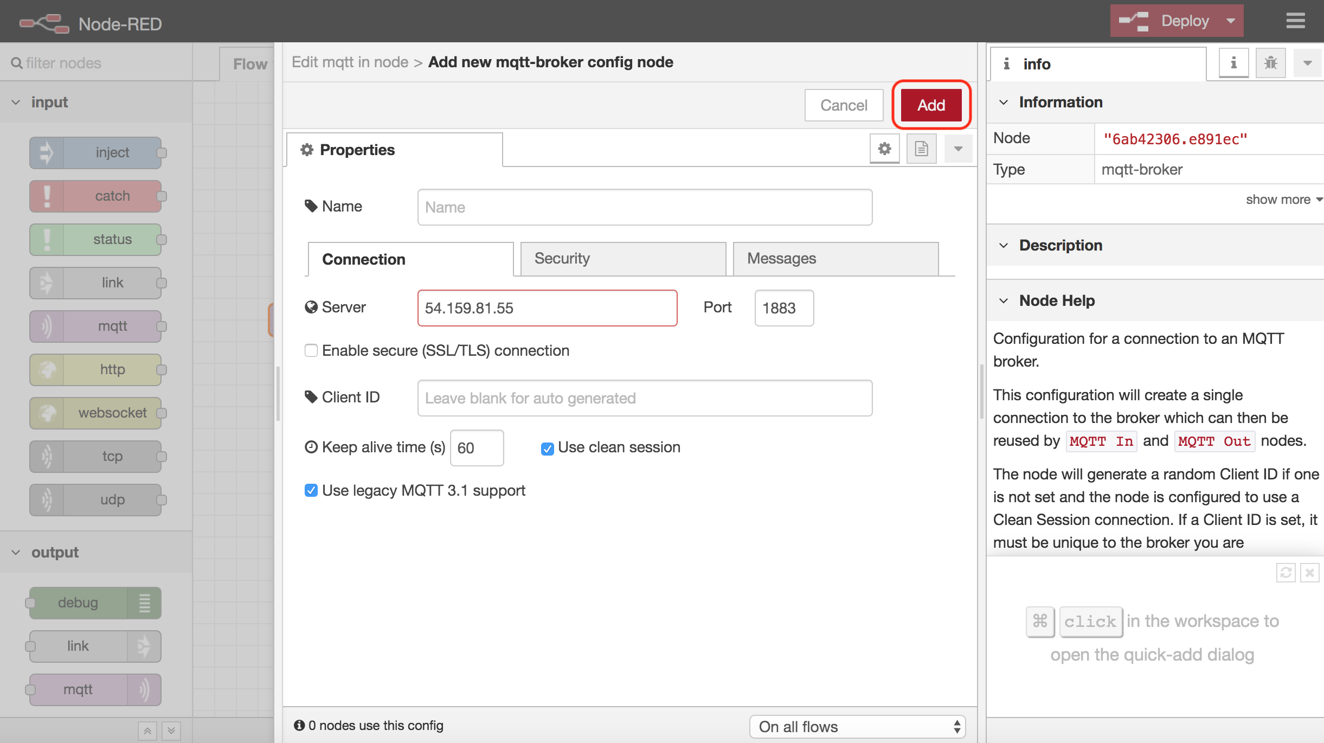Select the link input node
Viewport: 1324px width, 743px height.
(96, 283)
